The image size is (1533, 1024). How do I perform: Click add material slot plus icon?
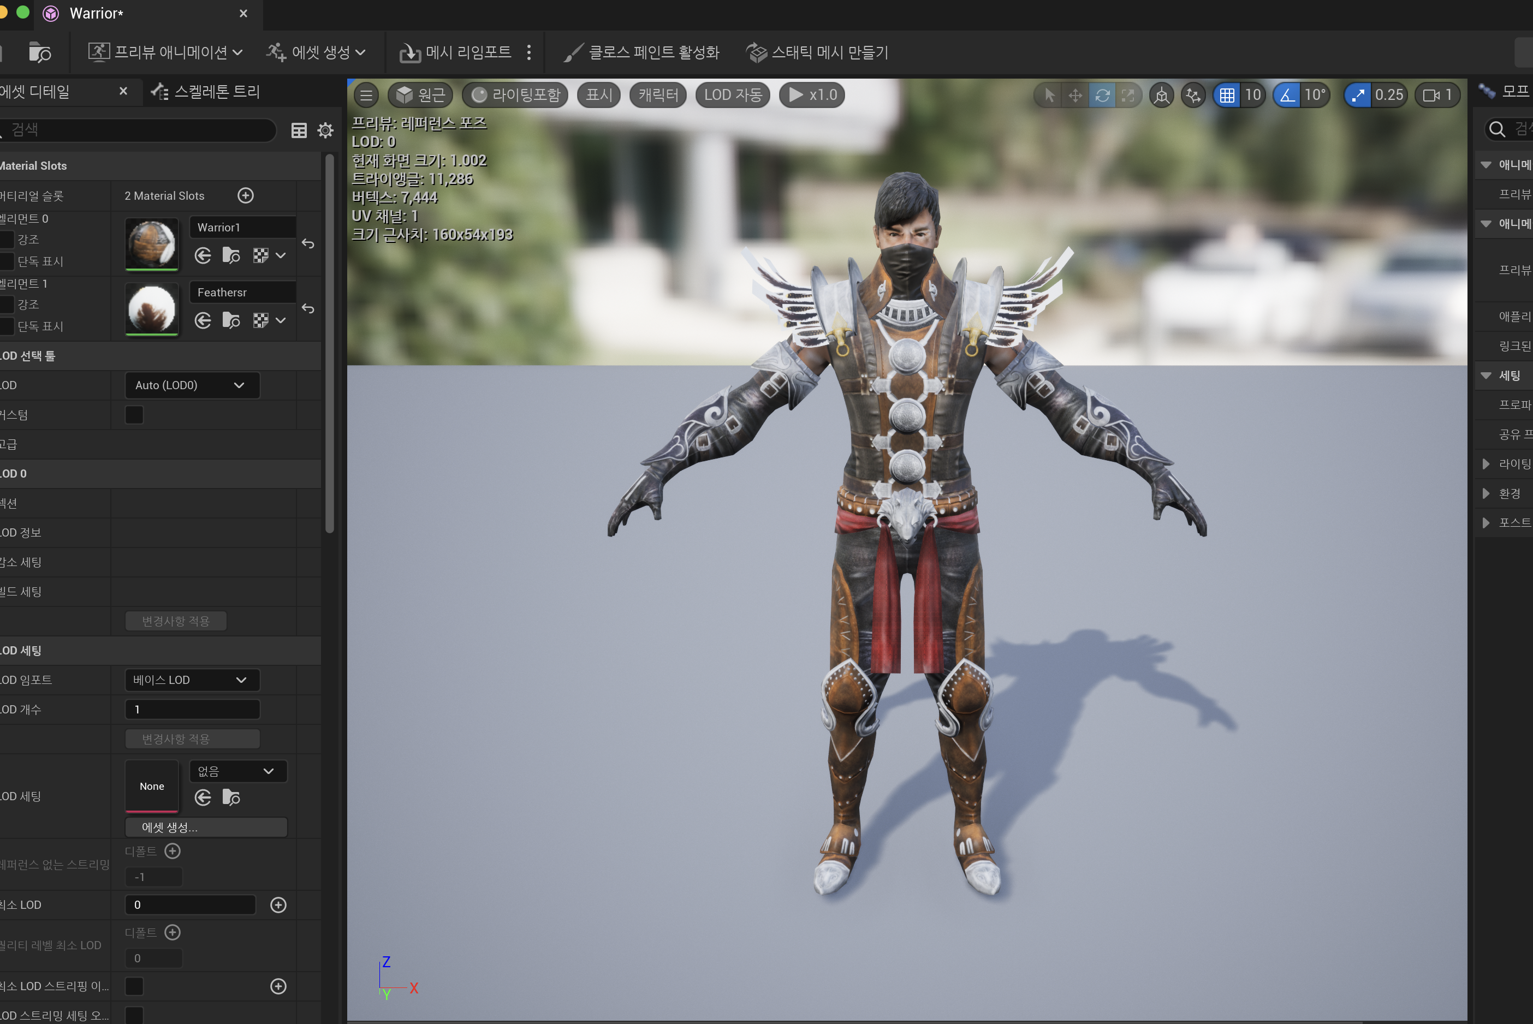[x=246, y=195]
